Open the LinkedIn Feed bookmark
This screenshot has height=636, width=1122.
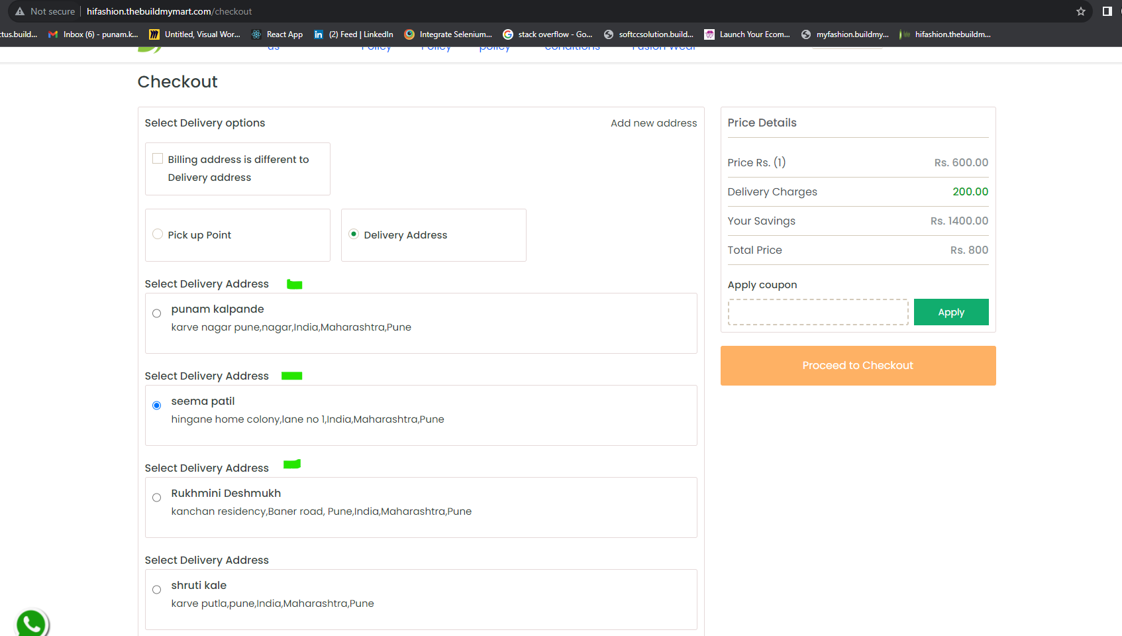[354, 34]
